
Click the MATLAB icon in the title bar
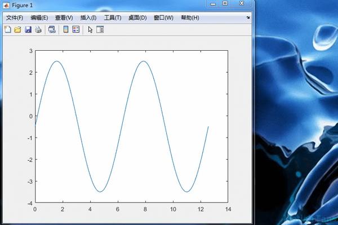point(6,6)
